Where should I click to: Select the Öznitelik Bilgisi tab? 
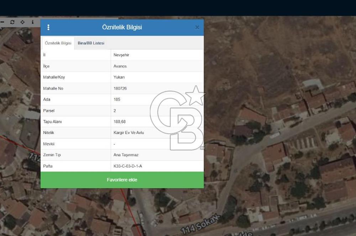[x=58, y=43]
